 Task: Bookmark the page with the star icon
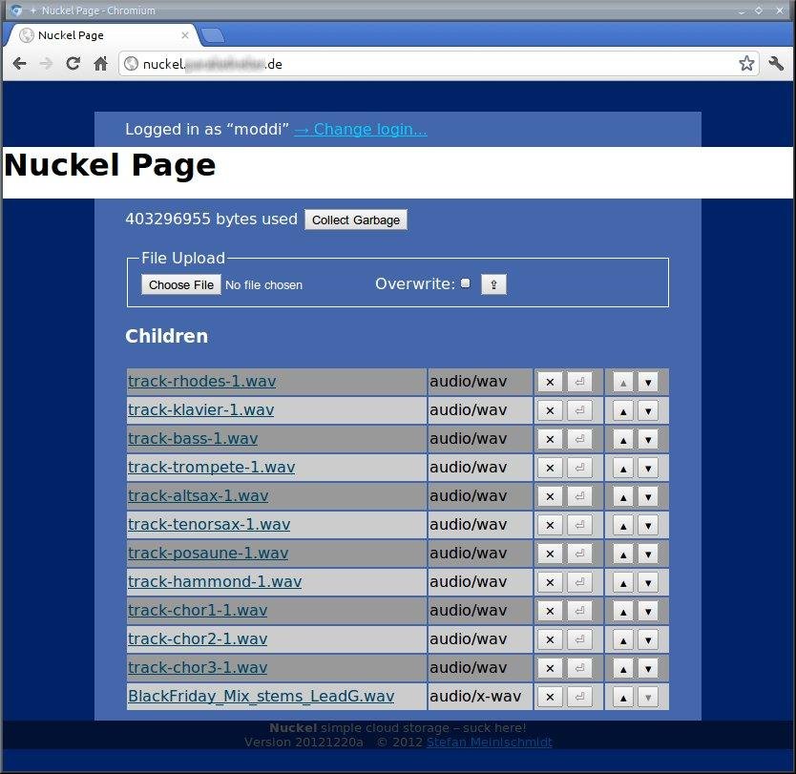coord(746,63)
